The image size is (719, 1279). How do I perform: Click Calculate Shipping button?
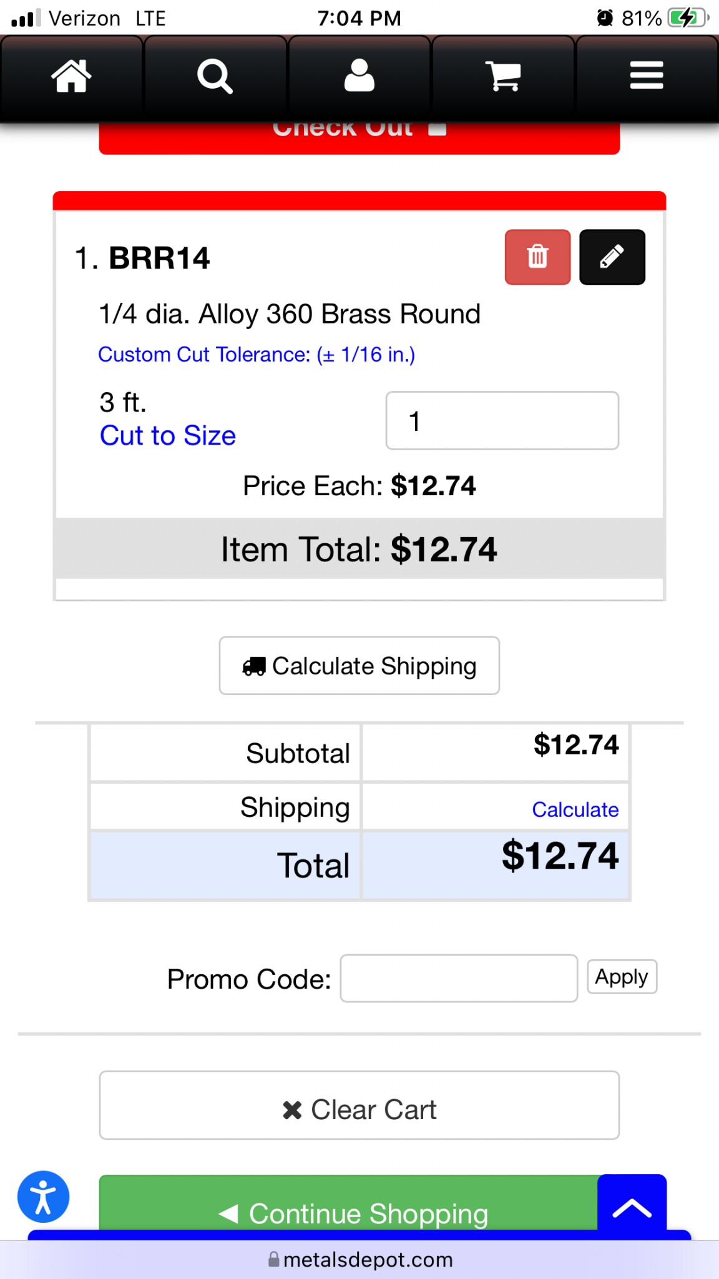[x=359, y=666]
